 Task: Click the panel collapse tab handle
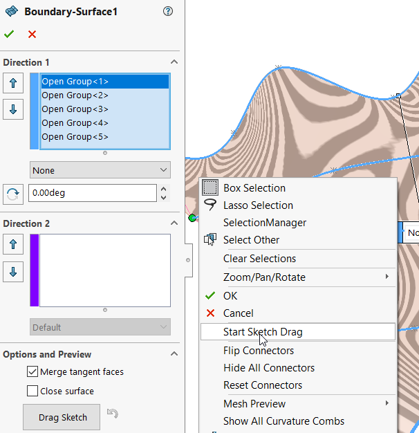(188, 260)
